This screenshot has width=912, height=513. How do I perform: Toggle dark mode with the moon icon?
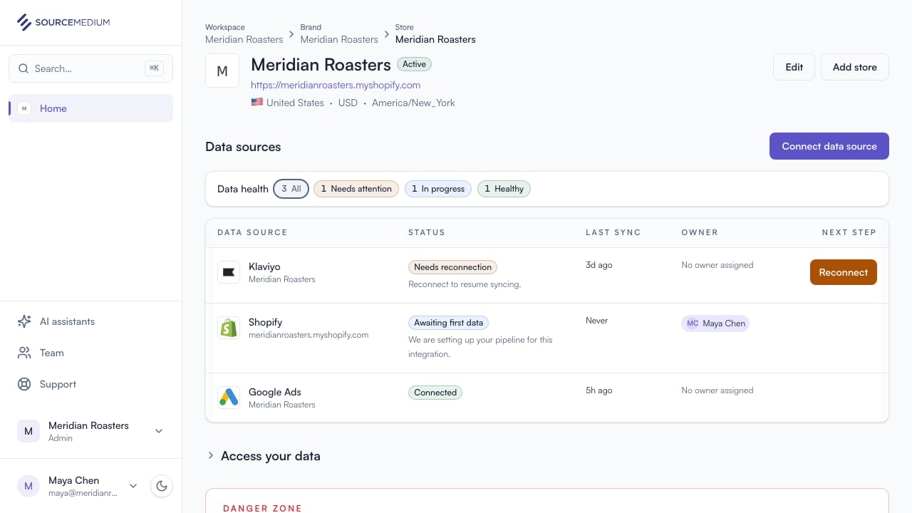[162, 486]
